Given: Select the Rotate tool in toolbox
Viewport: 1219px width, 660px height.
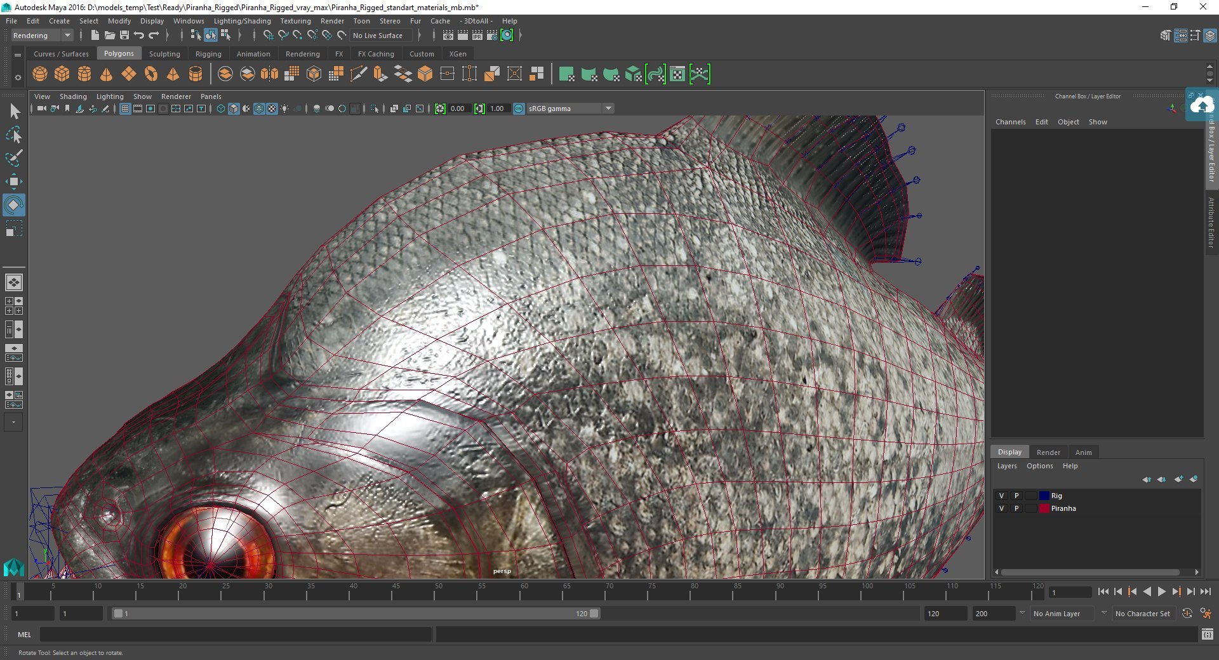Looking at the screenshot, I should point(13,205).
